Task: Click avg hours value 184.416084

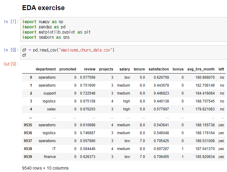Action: (x=205, y=93)
